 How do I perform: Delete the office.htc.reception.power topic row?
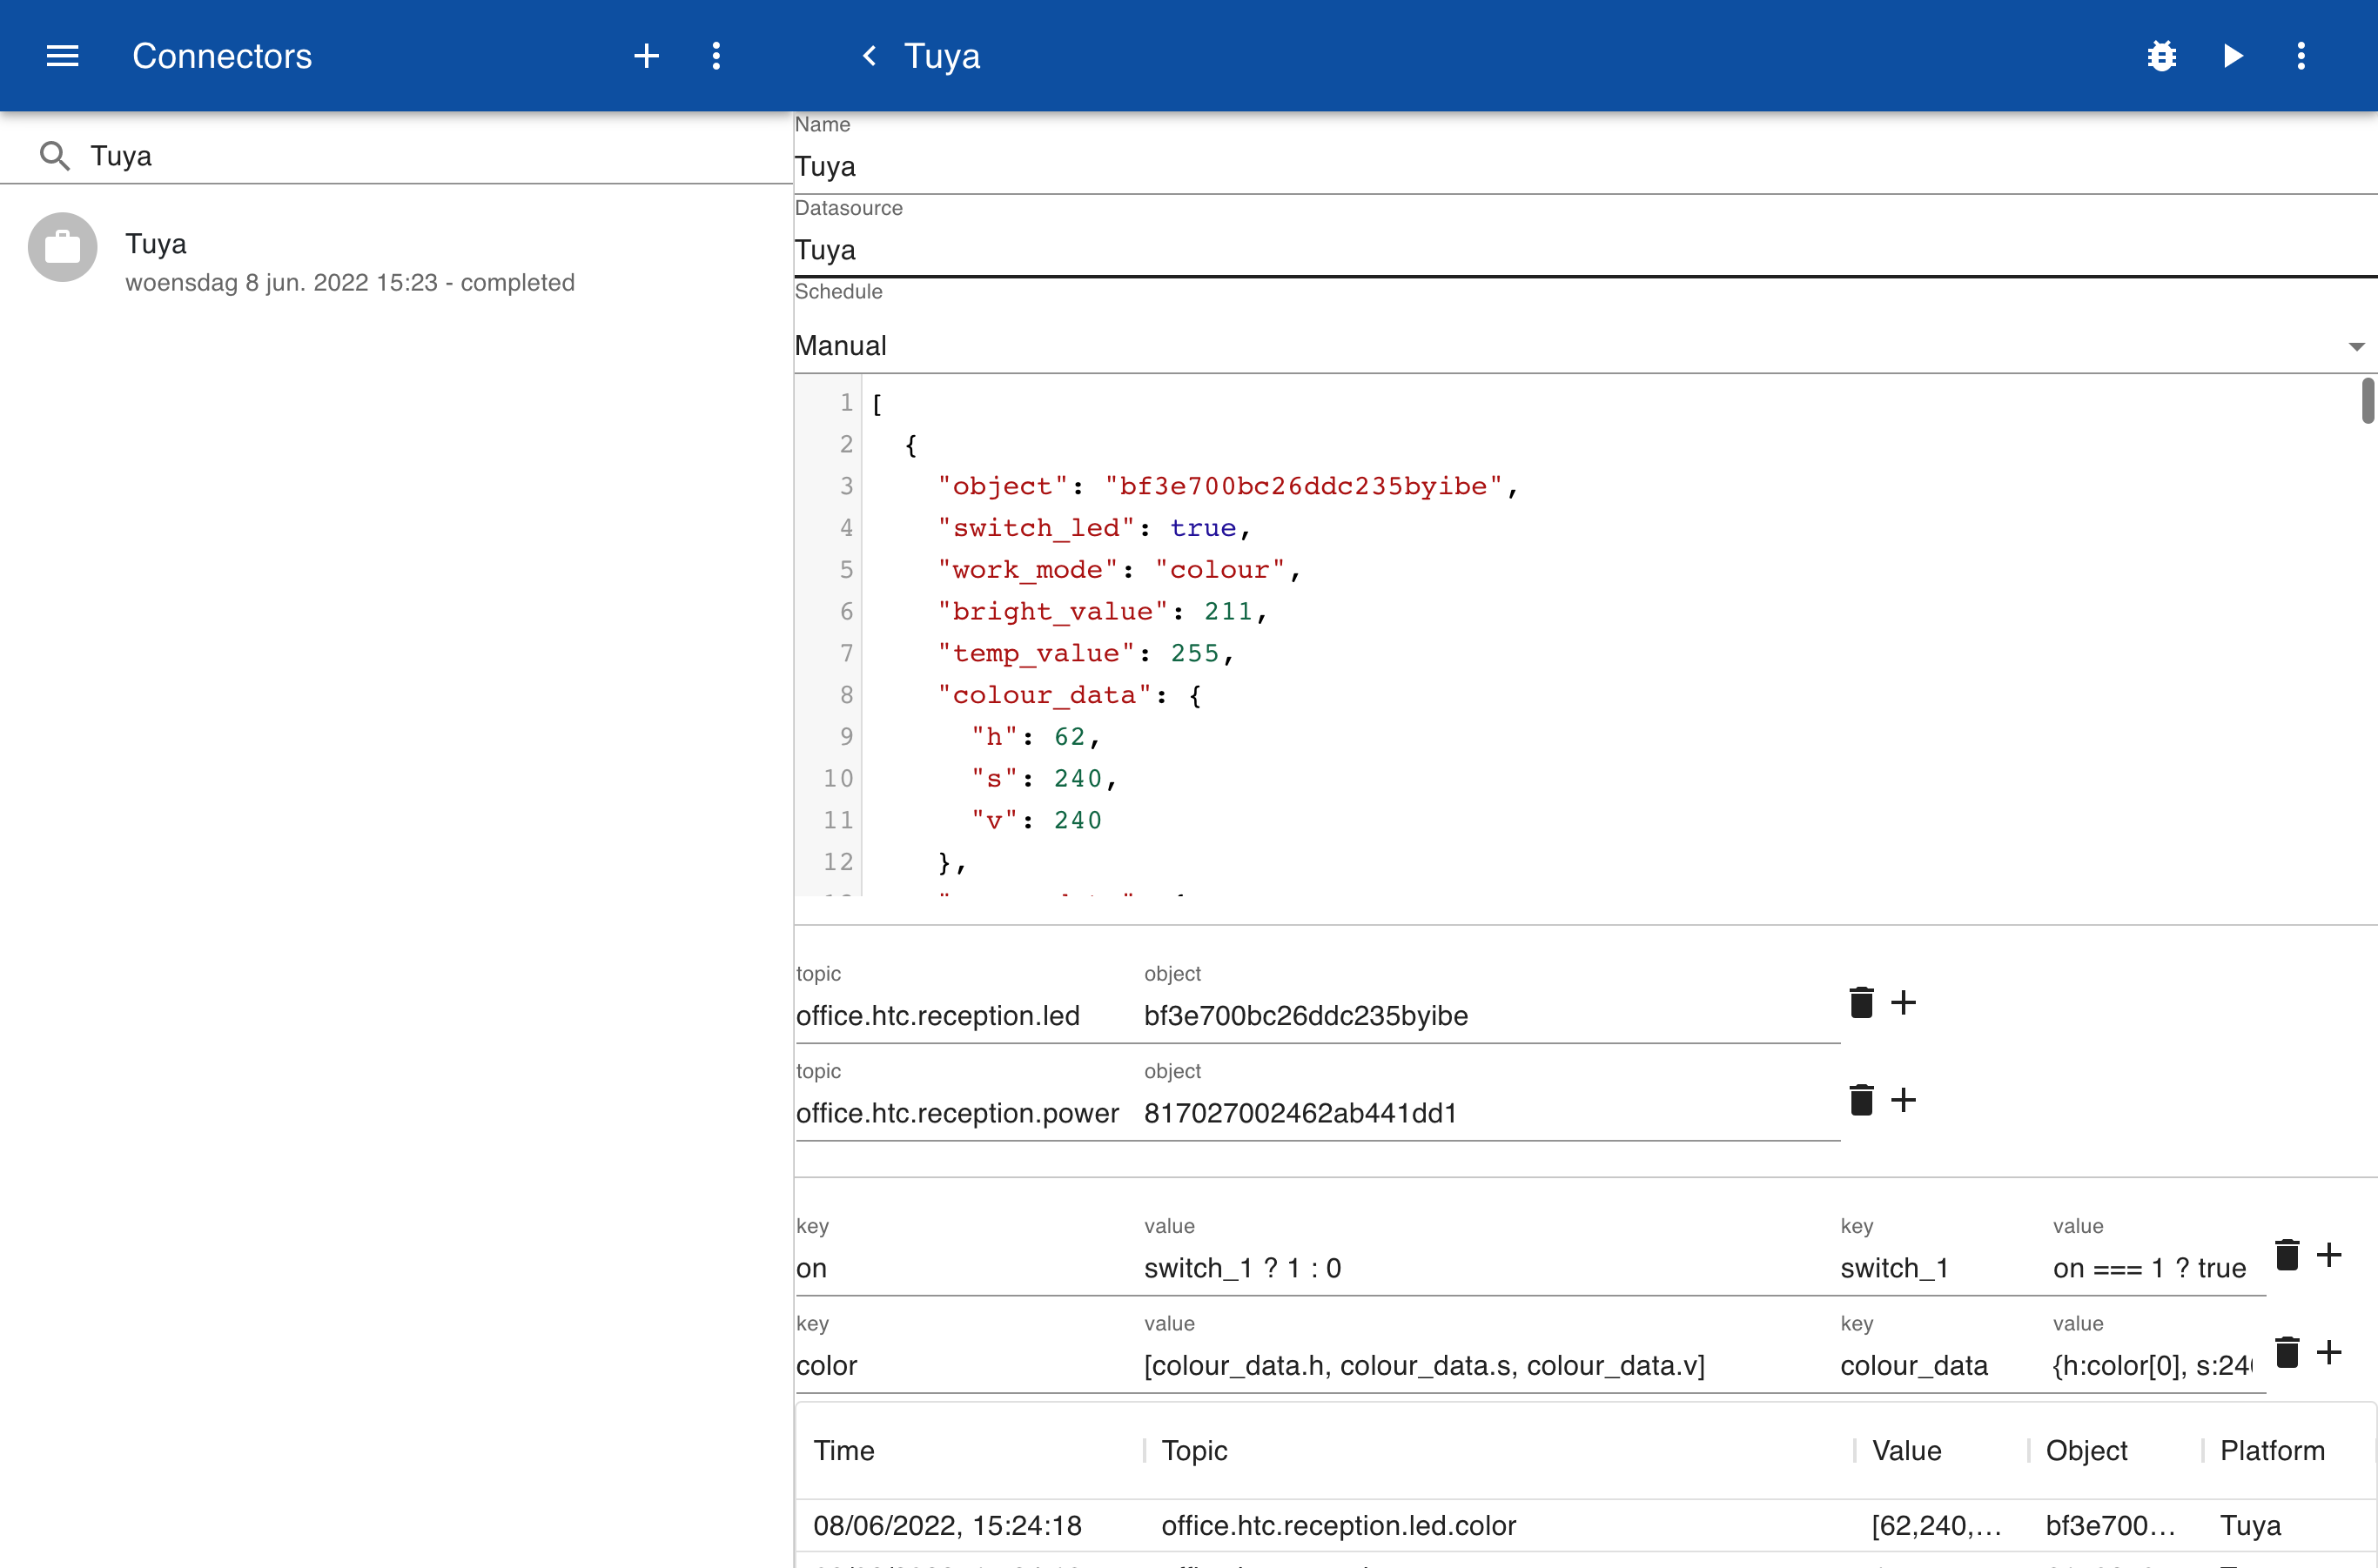[x=1861, y=1100]
